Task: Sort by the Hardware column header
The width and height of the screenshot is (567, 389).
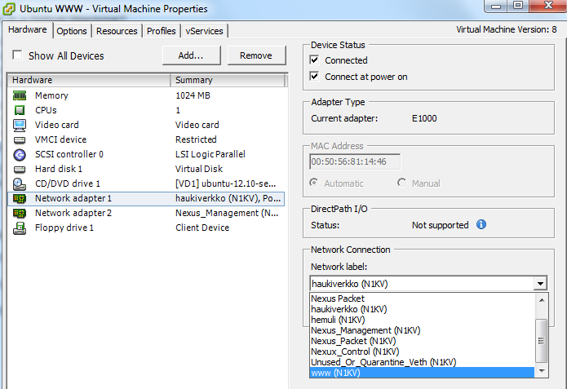Action: click(x=89, y=80)
